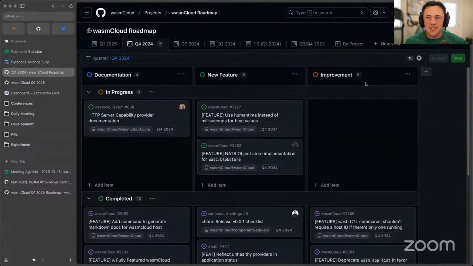
Task: Open the NATS Object store implementation card
Action: [x=250, y=157]
